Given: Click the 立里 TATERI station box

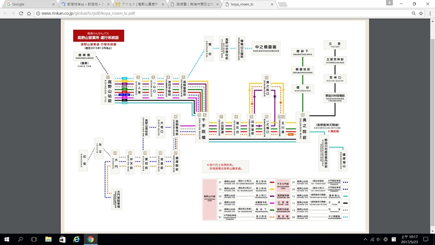Looking at the screenshot, I should (x=335, y=45).
